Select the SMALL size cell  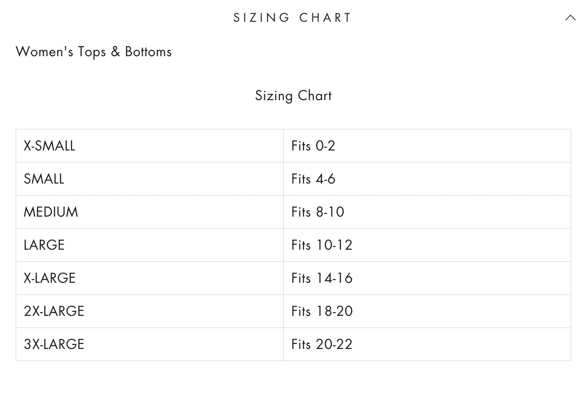point(44,179)
